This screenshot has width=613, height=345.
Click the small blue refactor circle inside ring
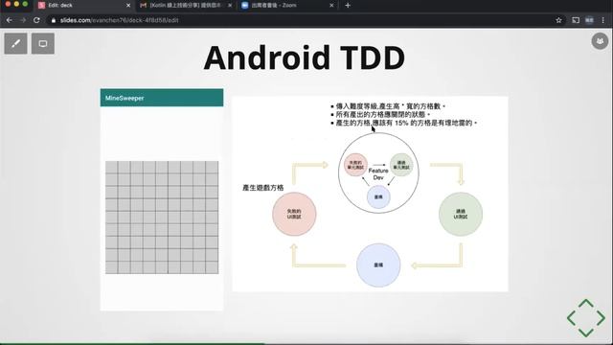pos(378,196)
